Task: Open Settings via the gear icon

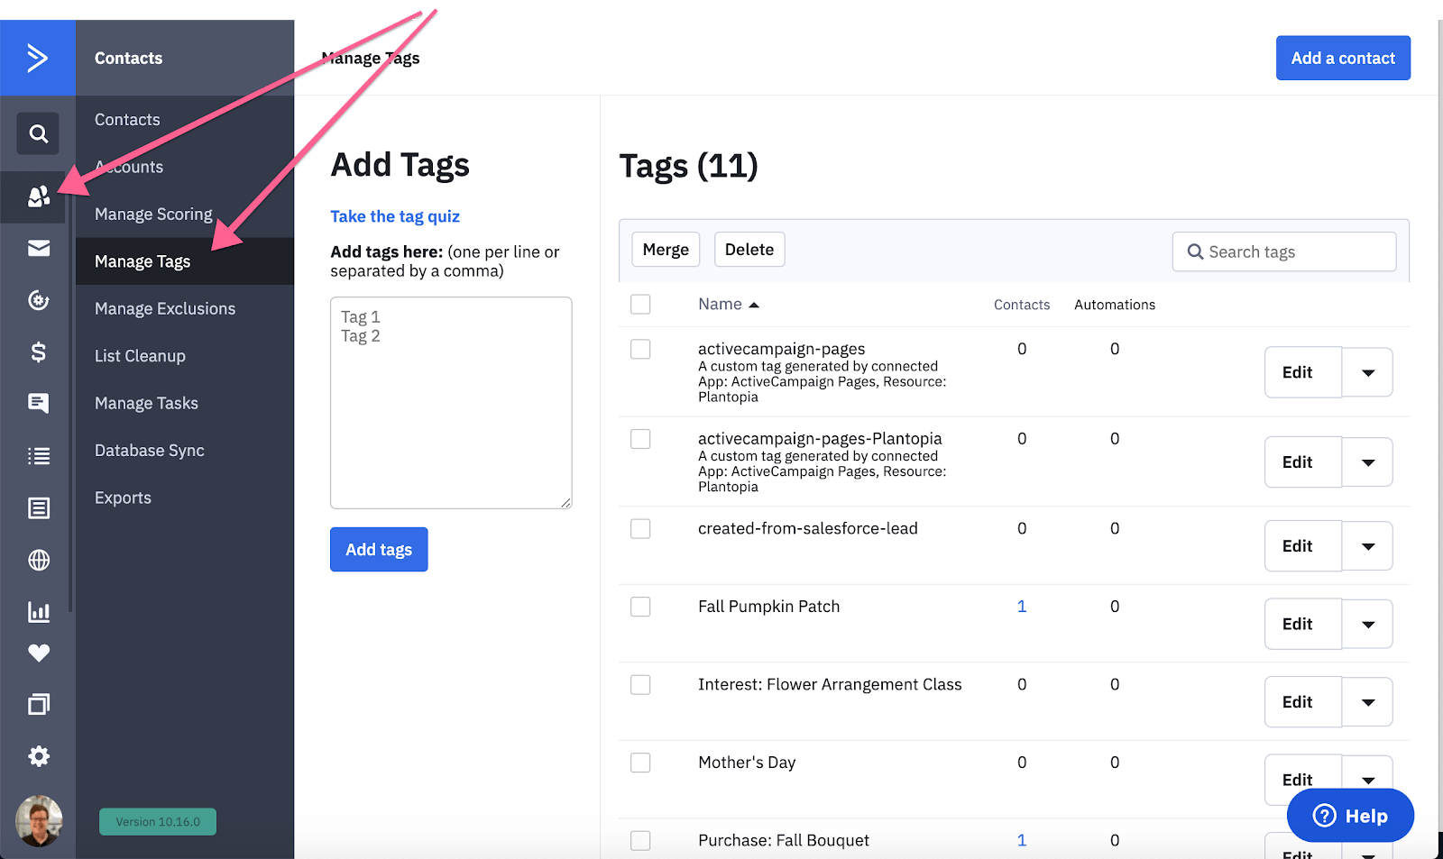Action: 38,756
